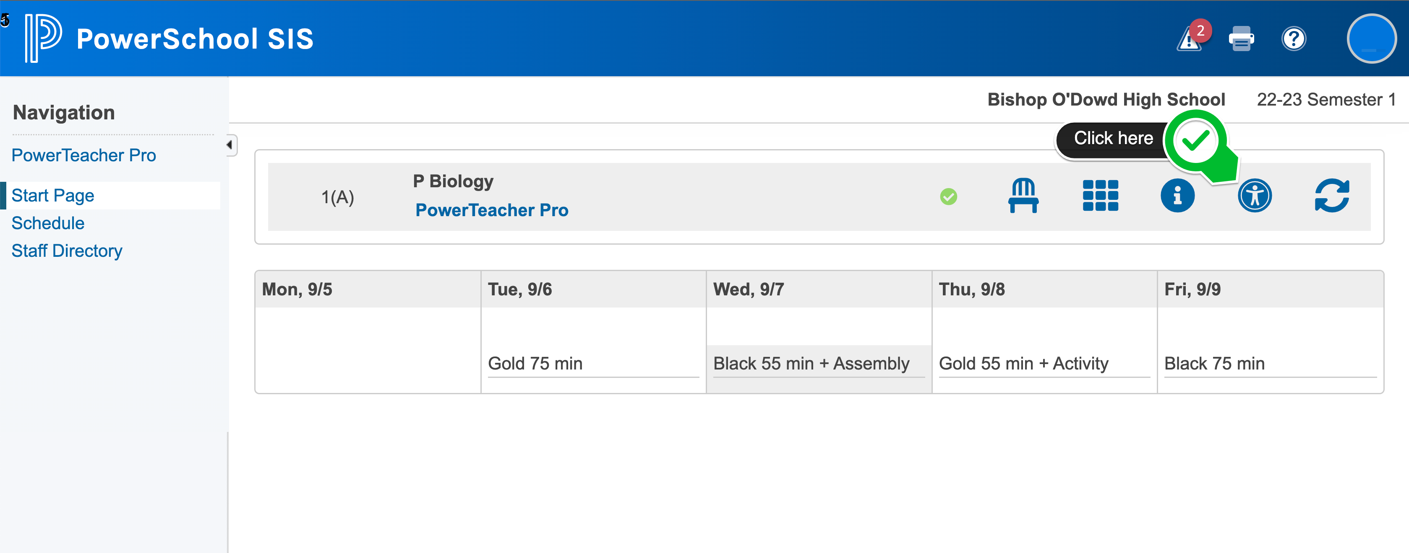This screenshot has height=553, width=1409.
Task: Open the help question mark icon
Action: [1294, 39]
